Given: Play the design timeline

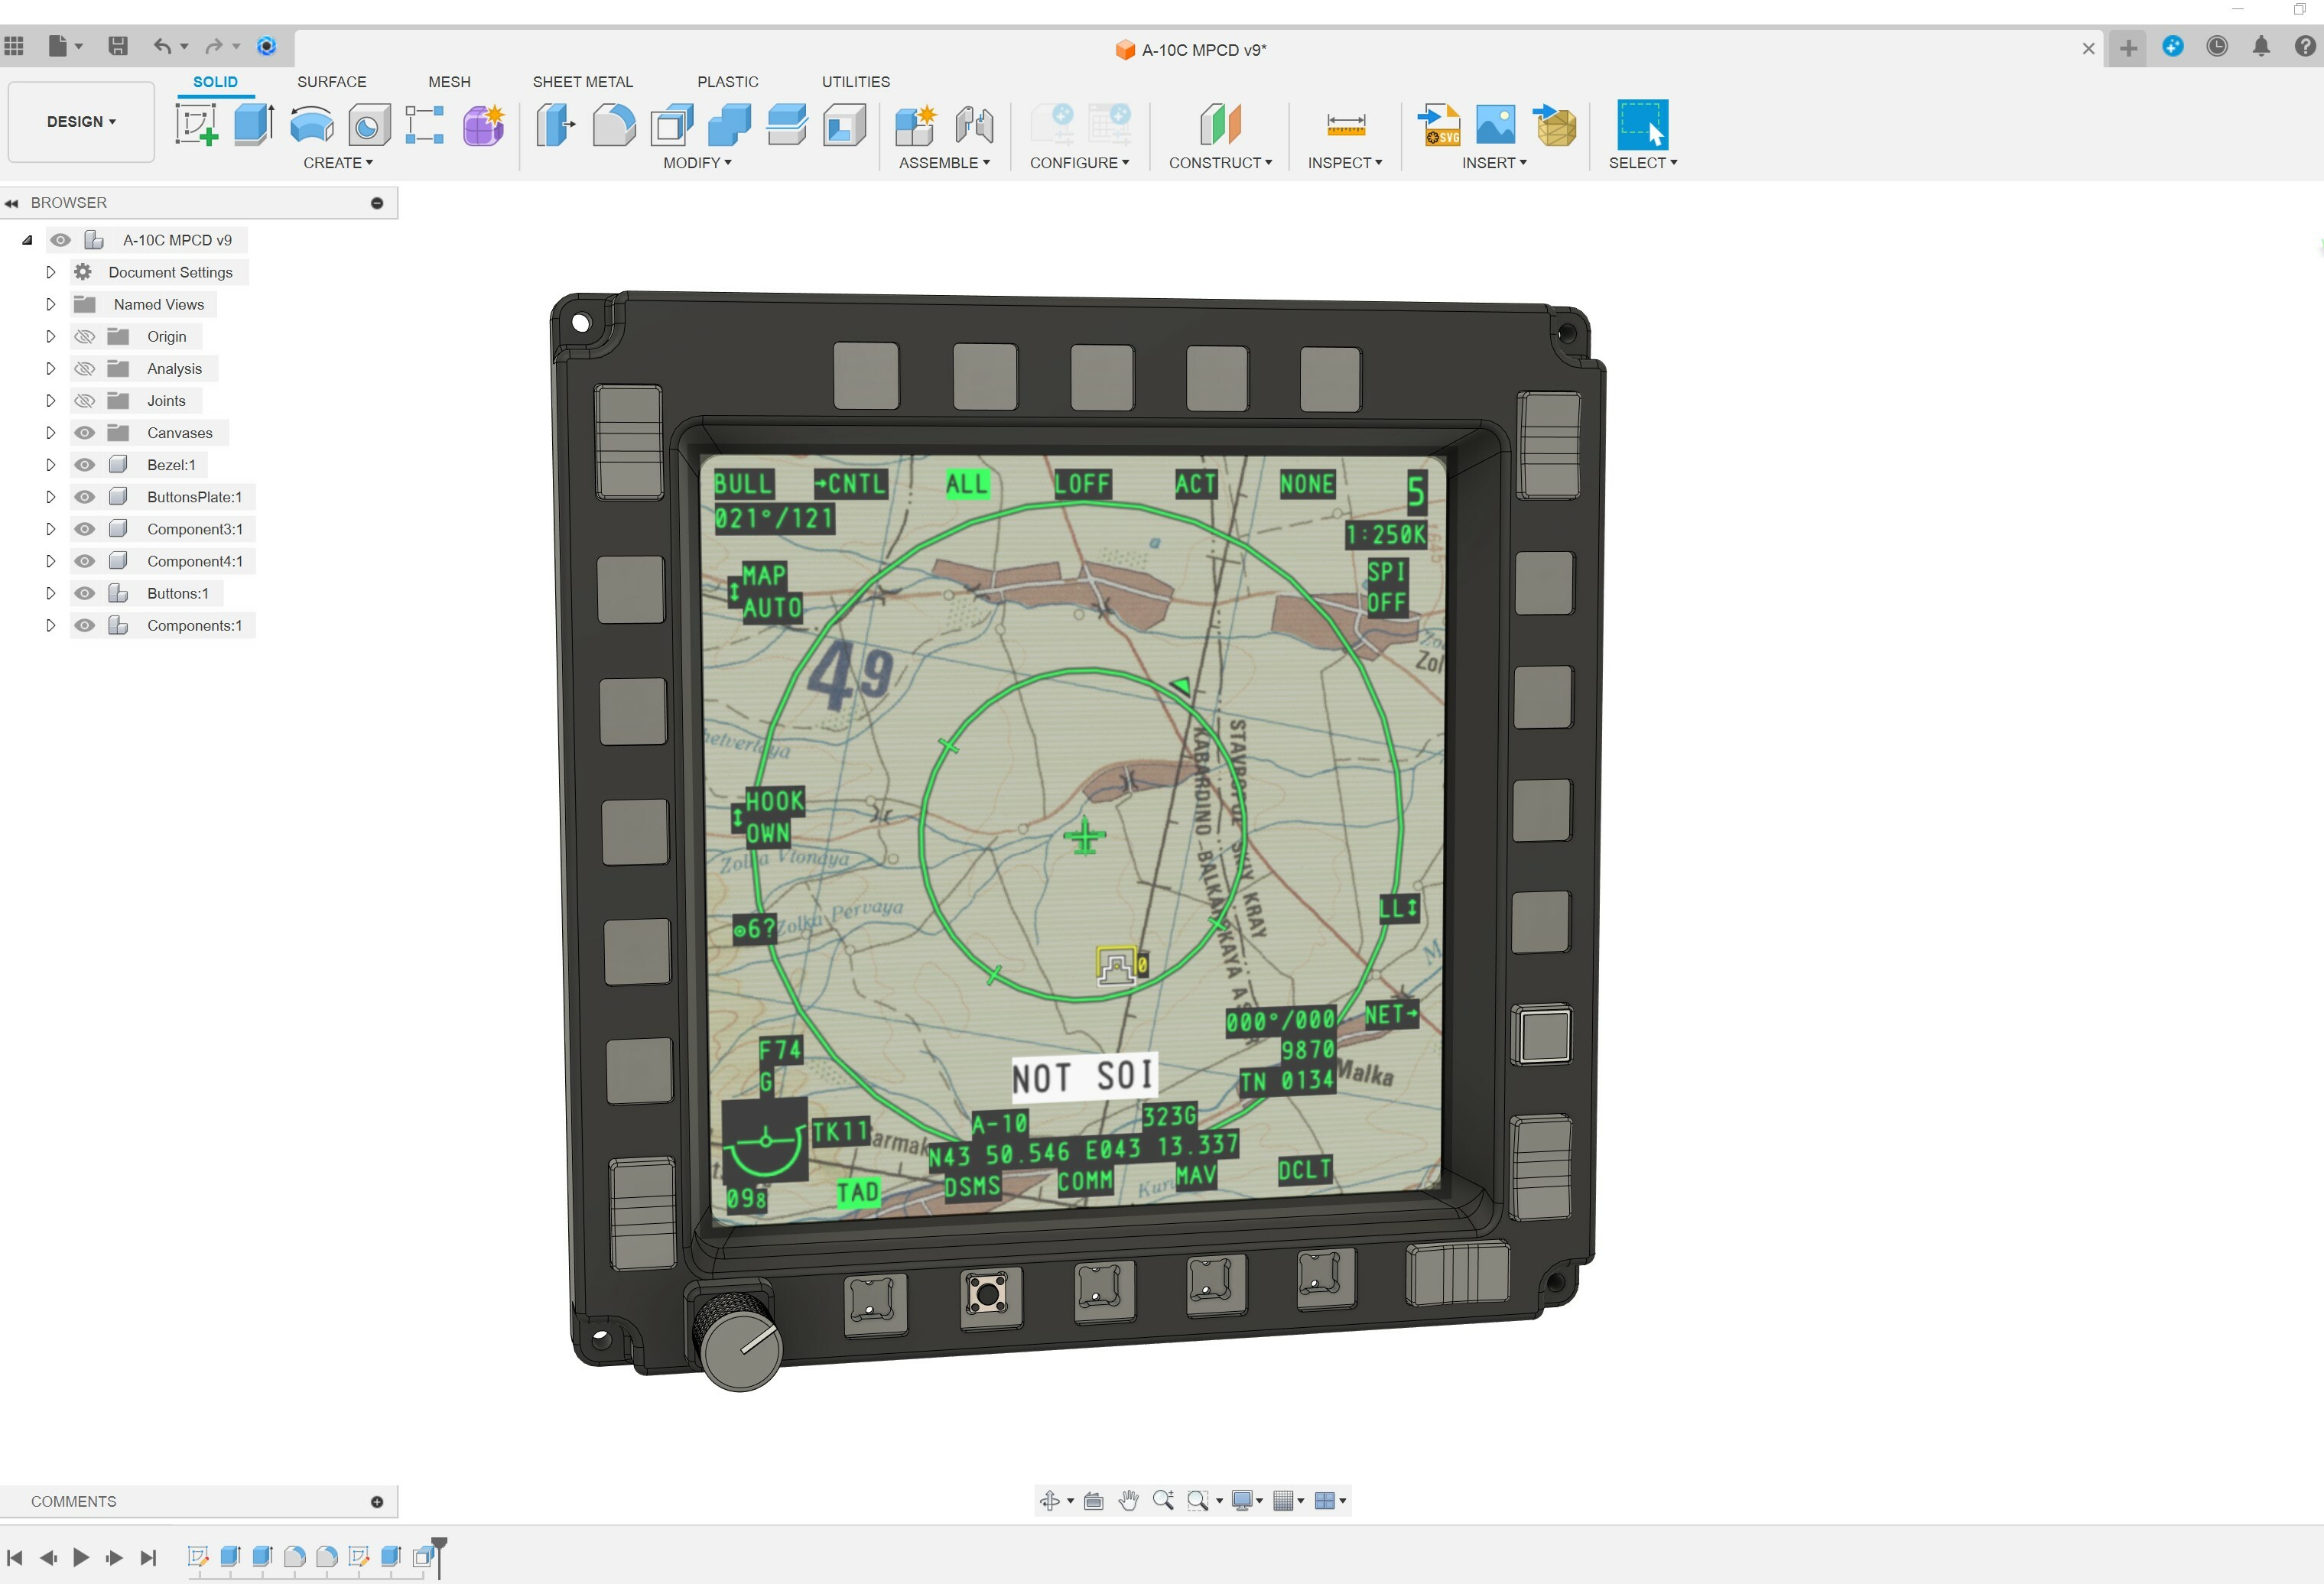Looking at the screenshot, I should pyautogui.click(x=81, y=1557).
